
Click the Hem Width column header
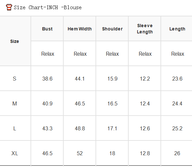(x=80, y=29)
